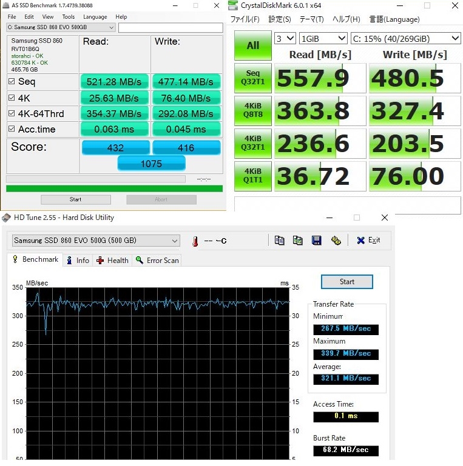Run all tests with All button
The width and height of the screenshot is (463, 466).
pyautogui.click(x=252, y=45)
